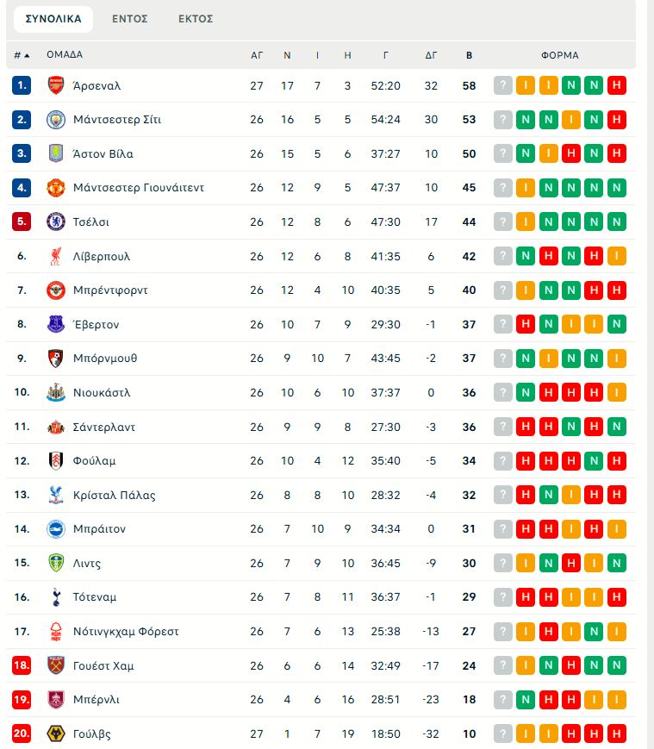Select the Brighton crest icon

[x=54, y=528]
